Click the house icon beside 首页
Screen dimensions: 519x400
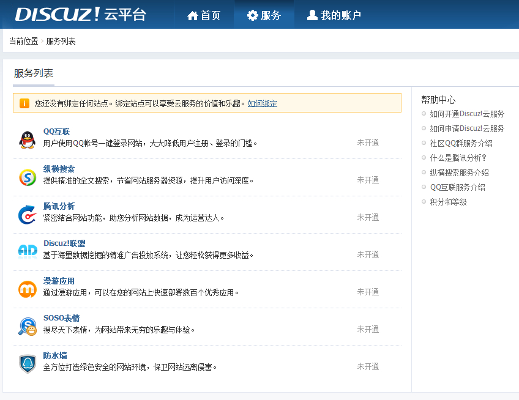tap(192, 15)
